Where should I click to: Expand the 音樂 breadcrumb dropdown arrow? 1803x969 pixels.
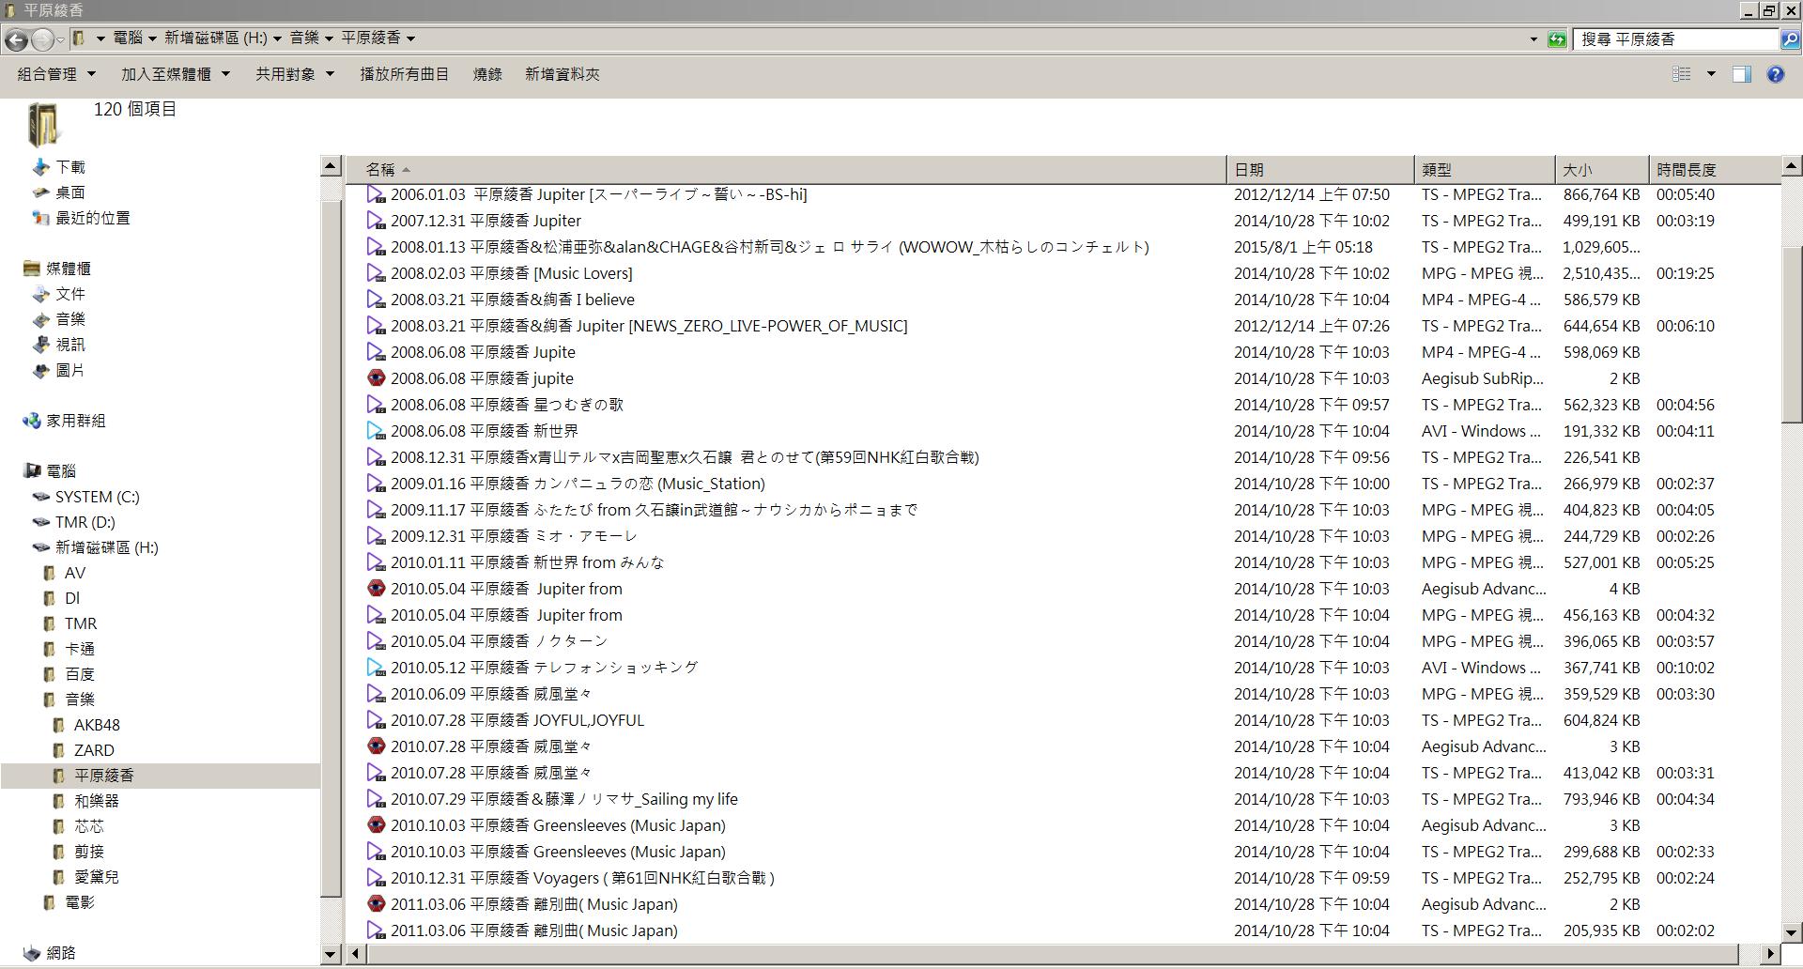coord(329,38)
